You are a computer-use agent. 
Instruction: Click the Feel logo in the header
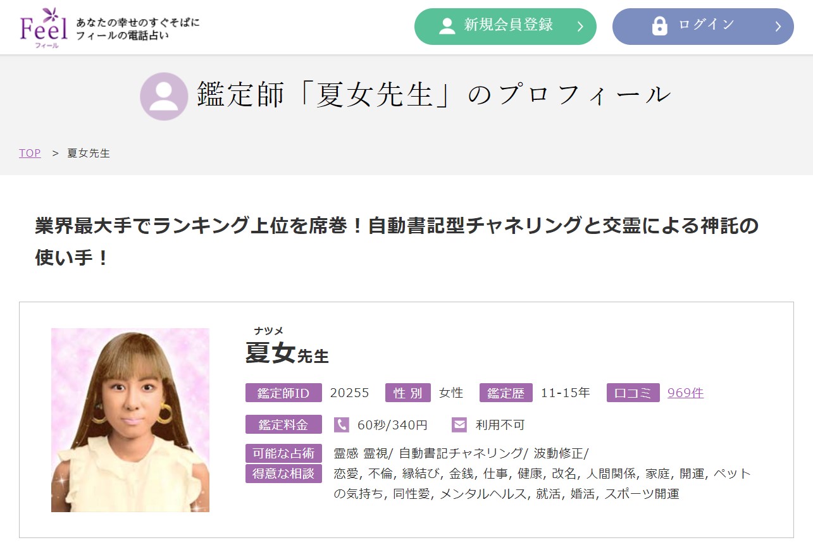coord(43,27)
